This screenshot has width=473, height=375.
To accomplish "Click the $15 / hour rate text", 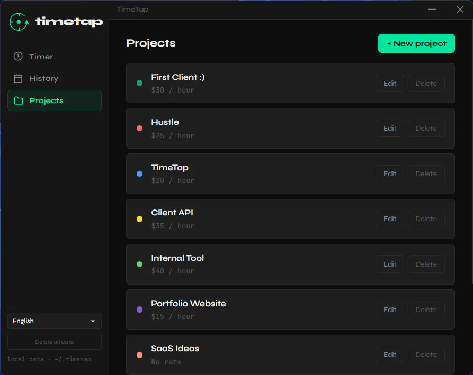I will [x=173, y=317].
